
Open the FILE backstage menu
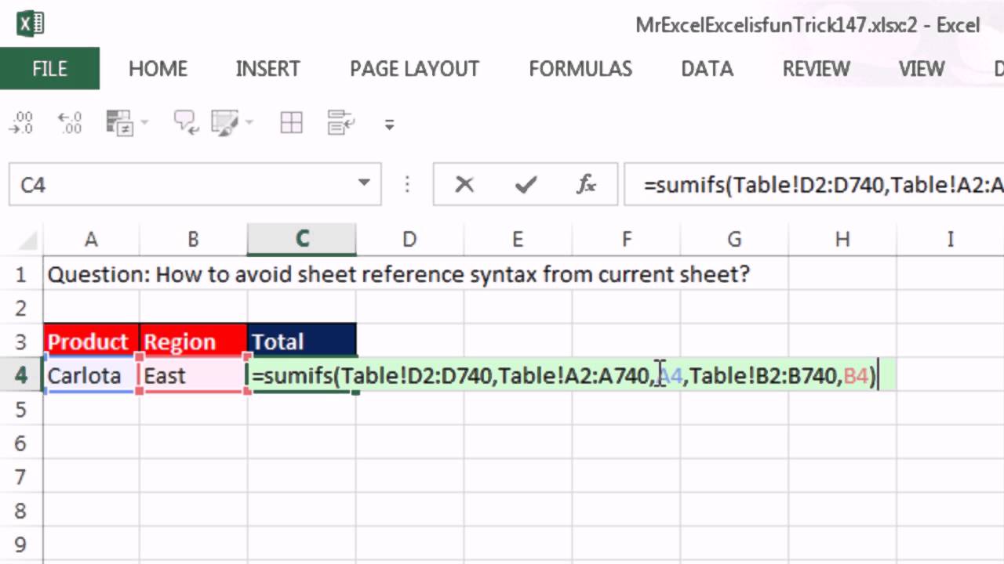pos(49,69)
